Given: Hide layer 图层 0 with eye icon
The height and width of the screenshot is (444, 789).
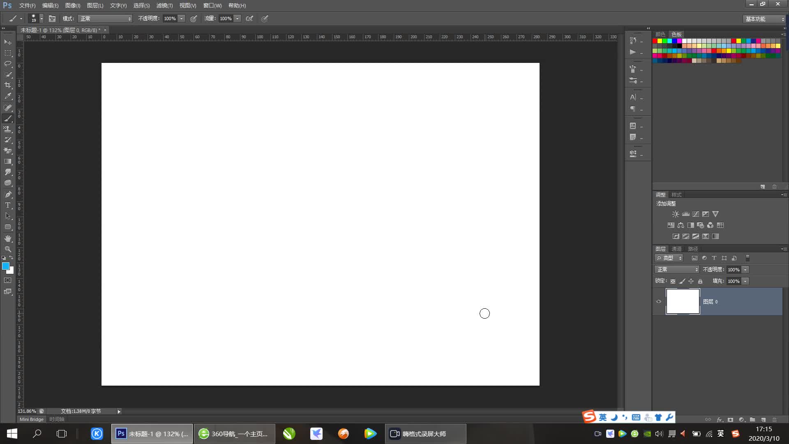Looking at the screenshot, I should pyautogui.click(x=659, y=301).
